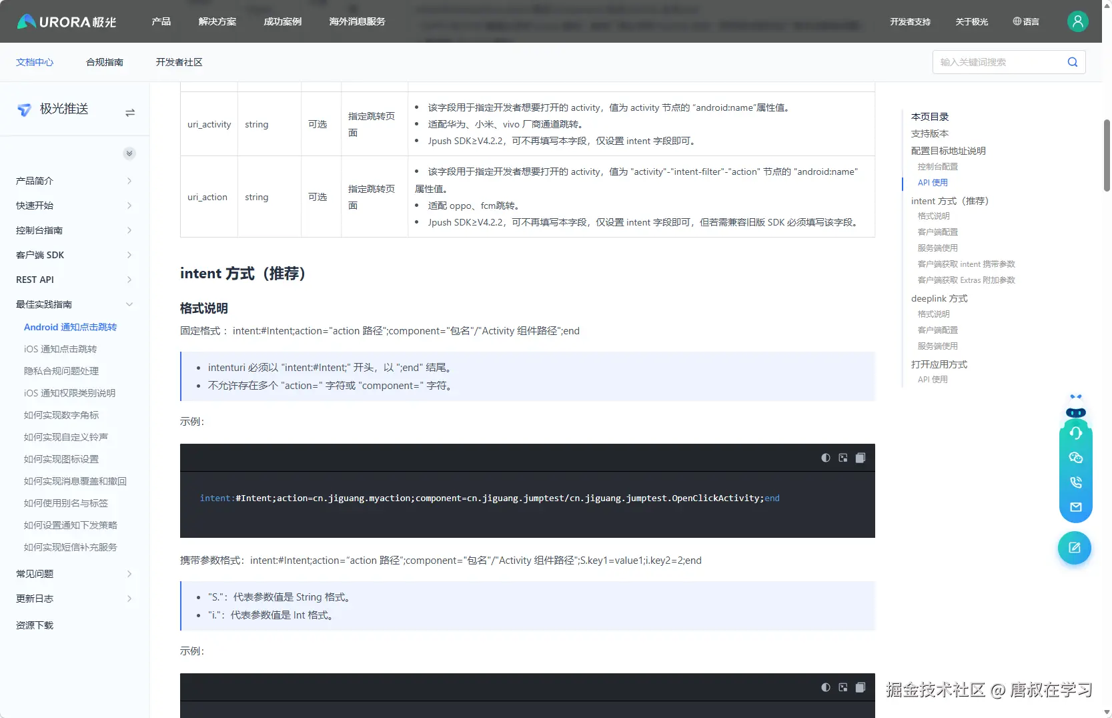The width and height of the screenshot is (1112, 718).
Task: Click the headset customer service icon
Action: coord(1075,433)
